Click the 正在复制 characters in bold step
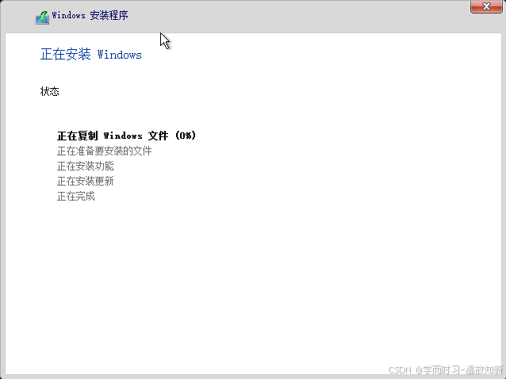The image size is (506, 379). point(78,136)
